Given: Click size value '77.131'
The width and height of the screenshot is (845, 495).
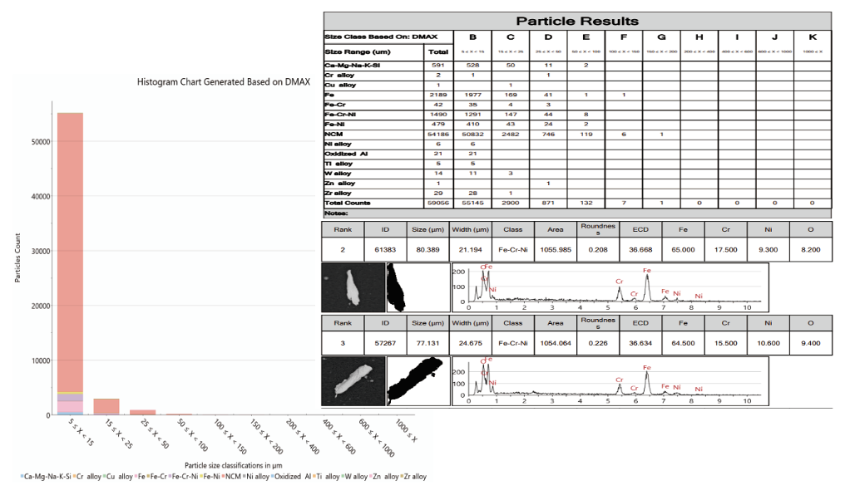Looking at the screenshot, I should pyautogui.click(x=427, y=343).
